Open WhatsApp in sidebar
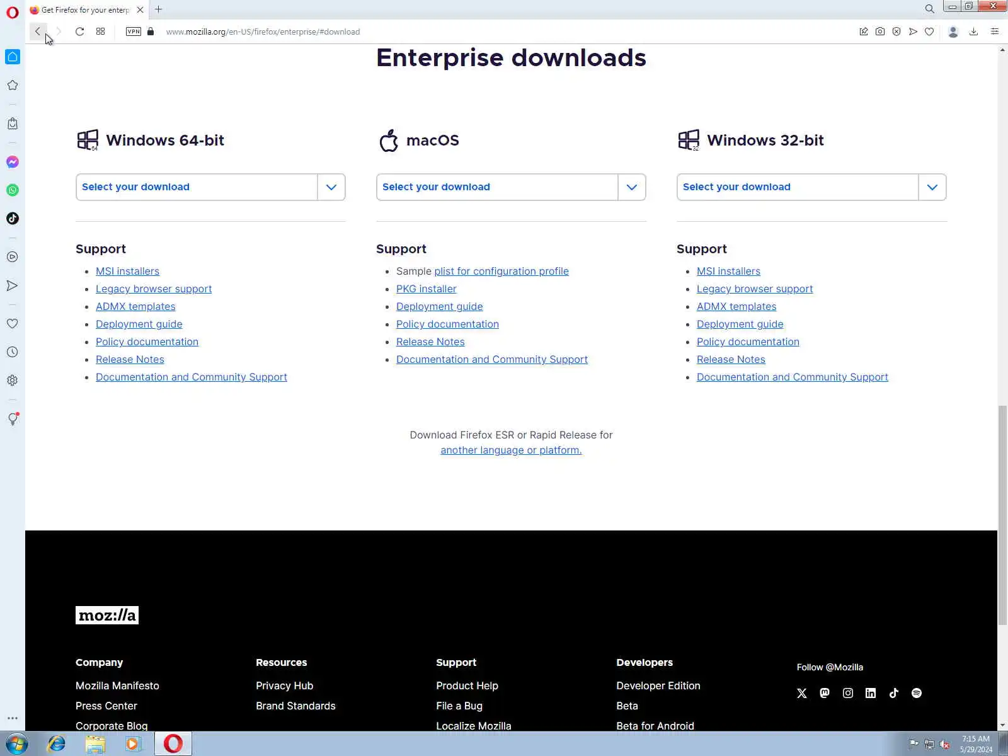The width and height of the screenshot is (1008, 756). [13, 190]
